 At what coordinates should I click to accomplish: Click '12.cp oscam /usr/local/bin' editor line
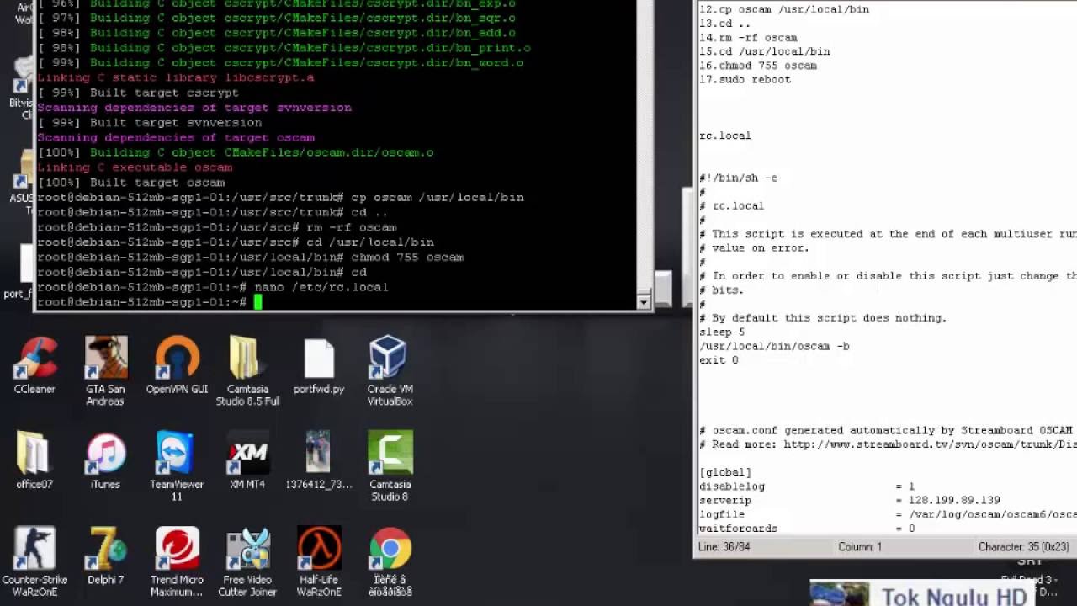click(784, 9)
